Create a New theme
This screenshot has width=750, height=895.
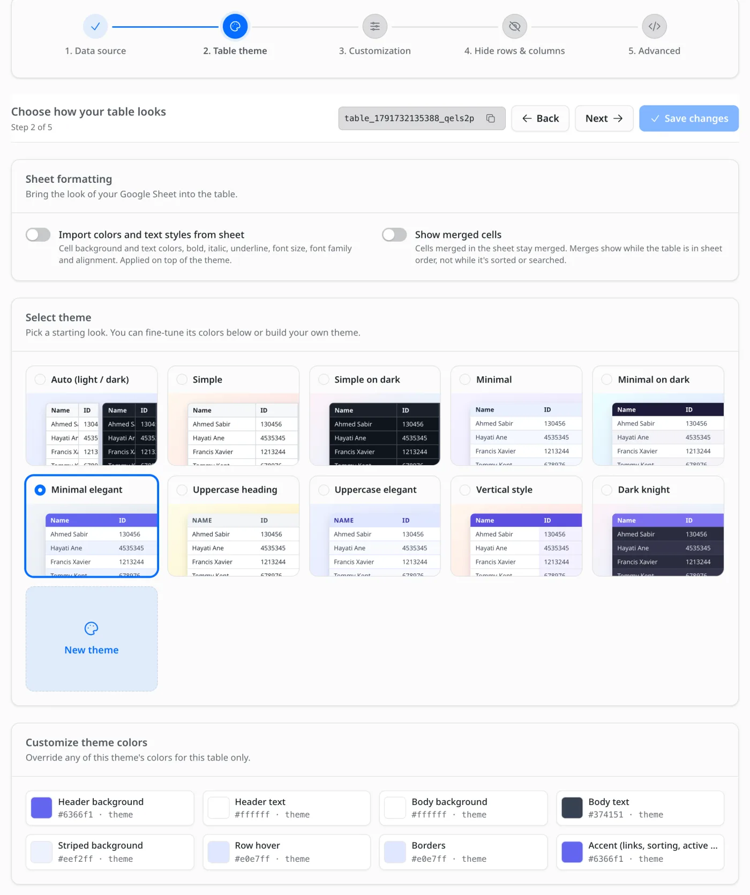92,639
